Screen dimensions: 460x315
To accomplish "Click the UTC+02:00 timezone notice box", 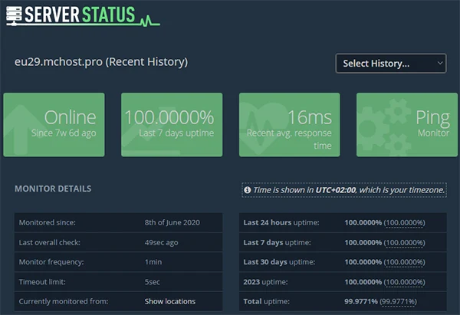I will point(344,189).
